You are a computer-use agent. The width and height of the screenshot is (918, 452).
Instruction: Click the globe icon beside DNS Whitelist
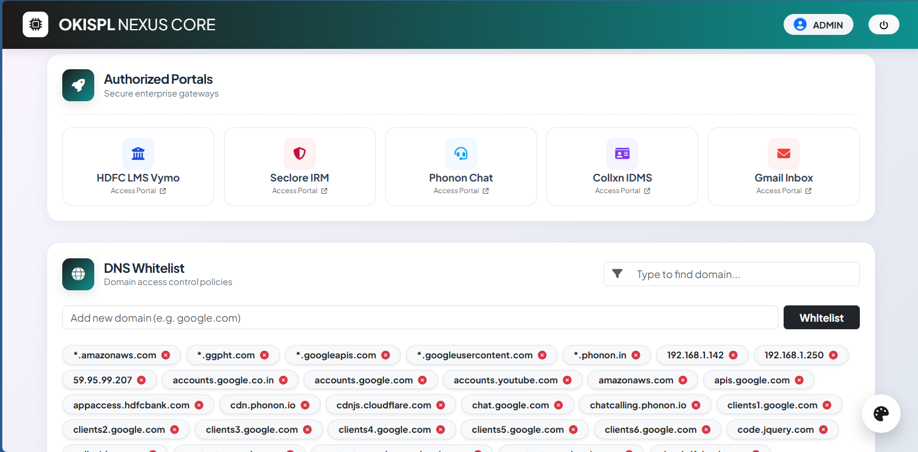coord(78,274)
